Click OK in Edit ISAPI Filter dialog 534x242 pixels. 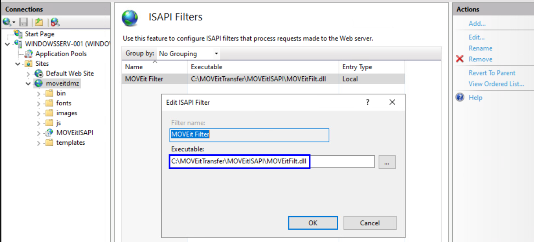click(313, 223)
